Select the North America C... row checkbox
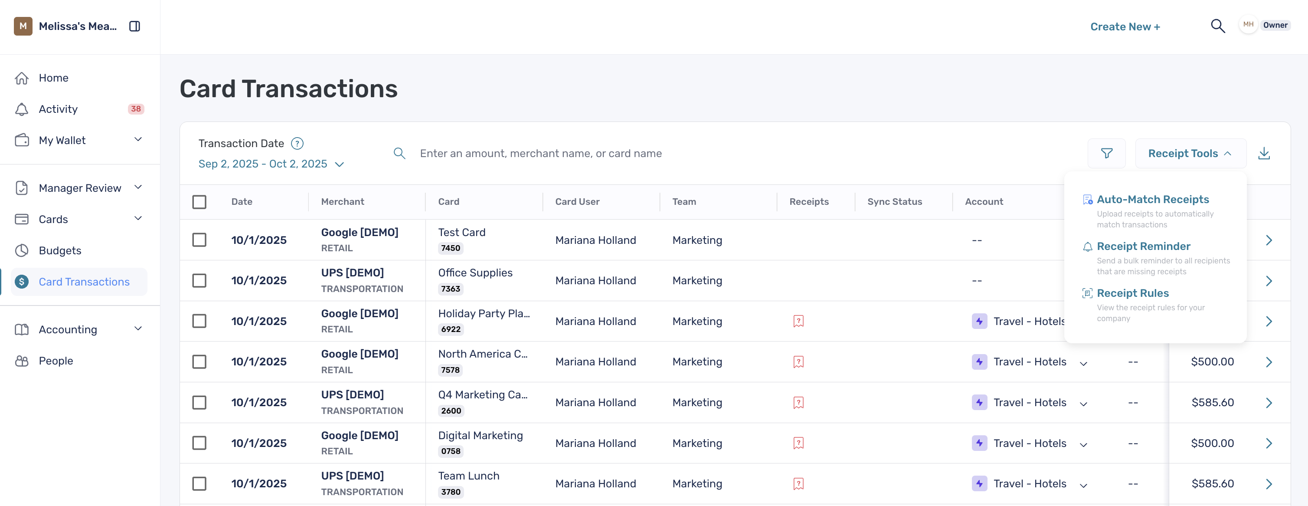Image resolution: width=1308 pixels, height=506 pixels. 199,362
